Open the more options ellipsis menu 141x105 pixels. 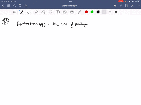(x=138, y=6)
